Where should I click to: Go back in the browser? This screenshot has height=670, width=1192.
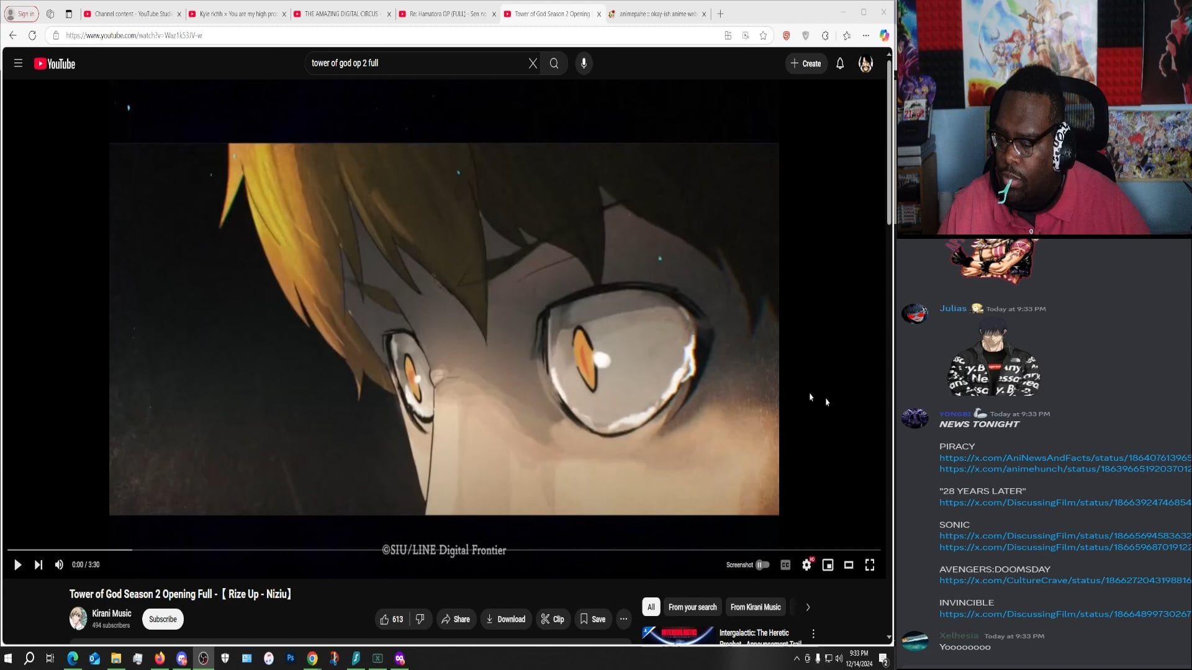13,35
